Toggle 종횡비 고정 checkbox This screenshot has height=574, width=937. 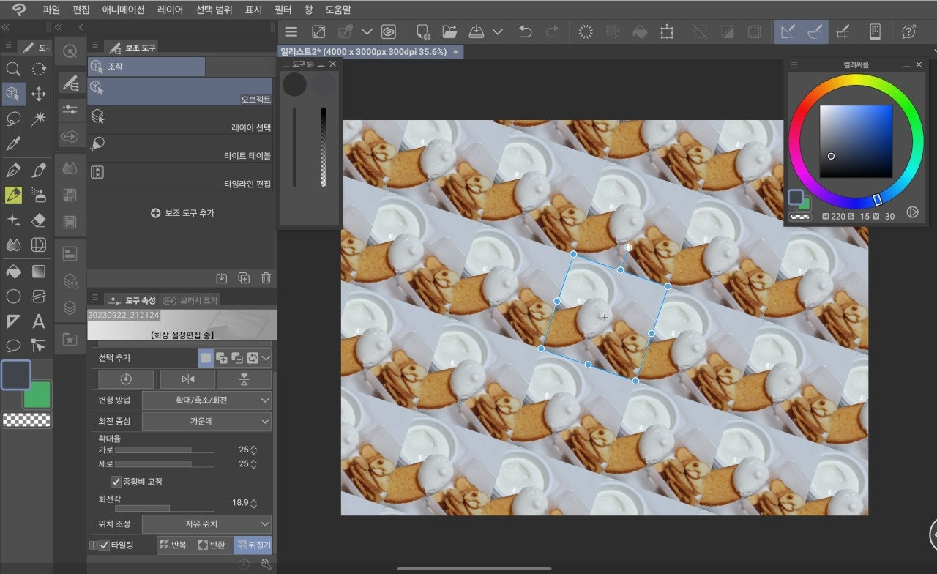(116, 482)
